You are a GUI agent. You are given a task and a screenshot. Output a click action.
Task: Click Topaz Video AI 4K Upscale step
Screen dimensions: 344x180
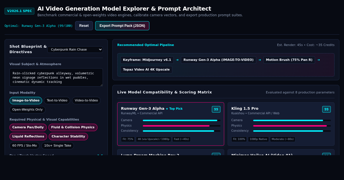[146, 70]
